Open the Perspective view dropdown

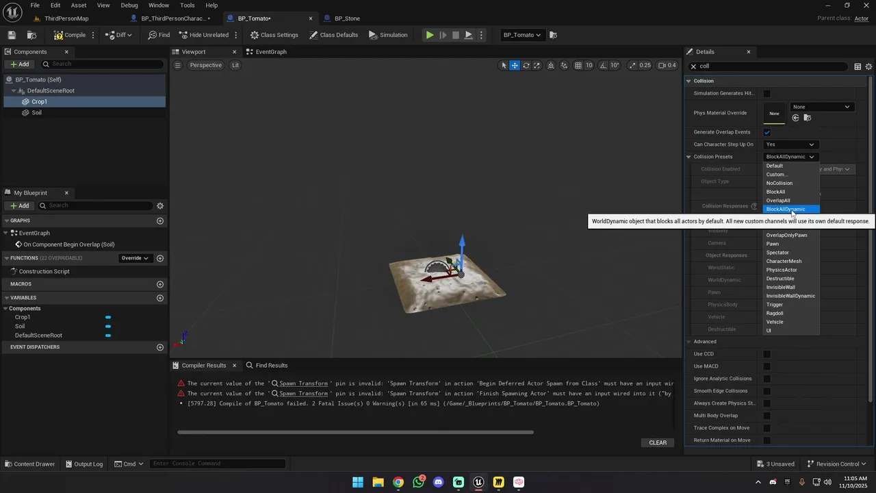click(206, 65)
